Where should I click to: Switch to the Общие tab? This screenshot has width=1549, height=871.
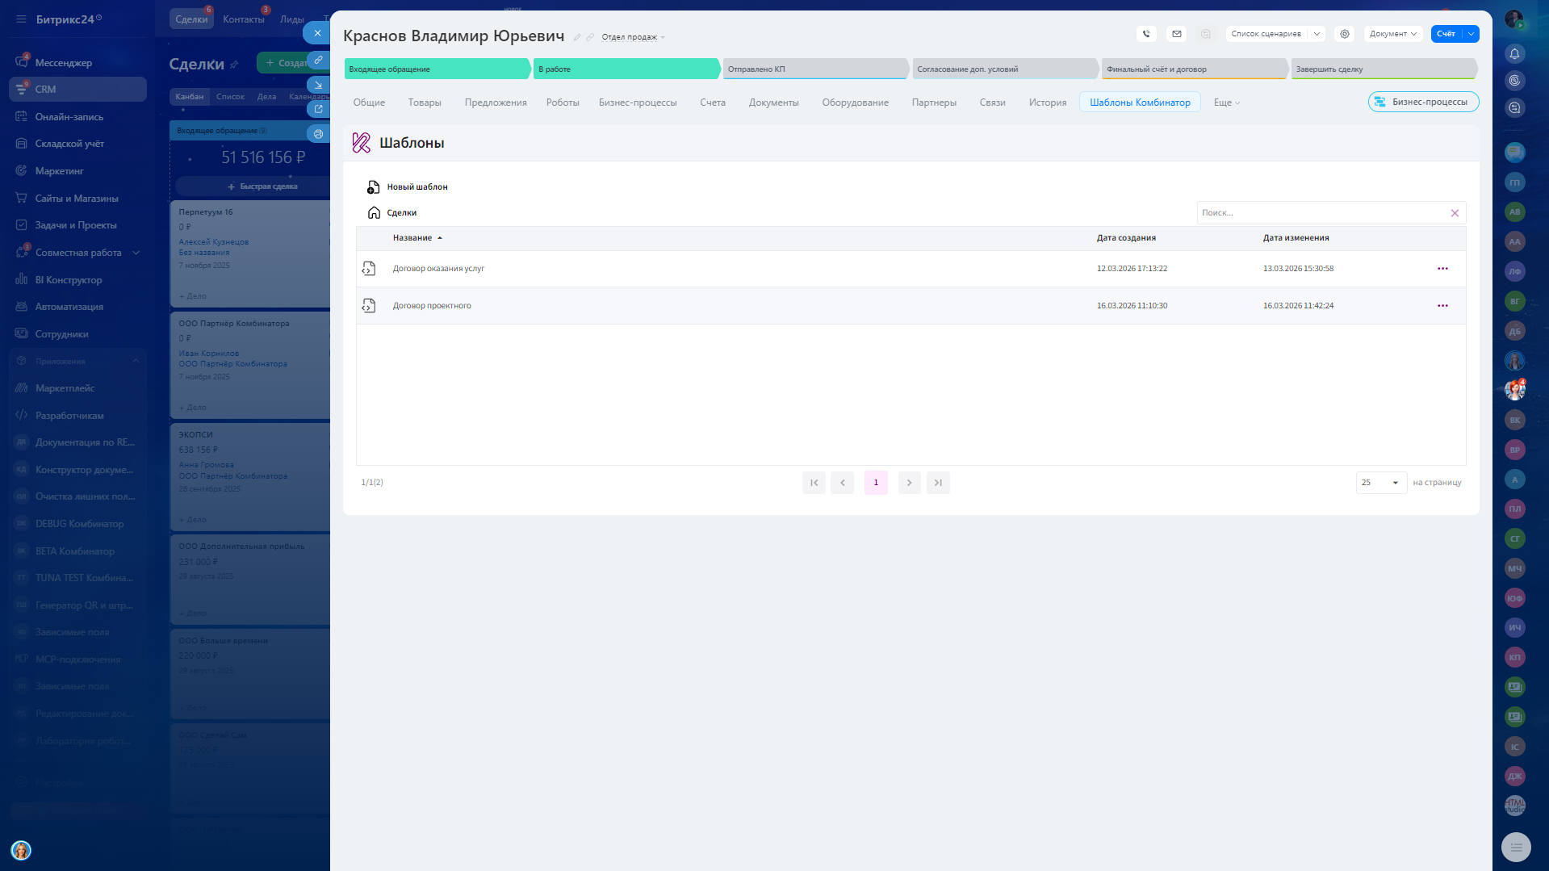(369, 103)
